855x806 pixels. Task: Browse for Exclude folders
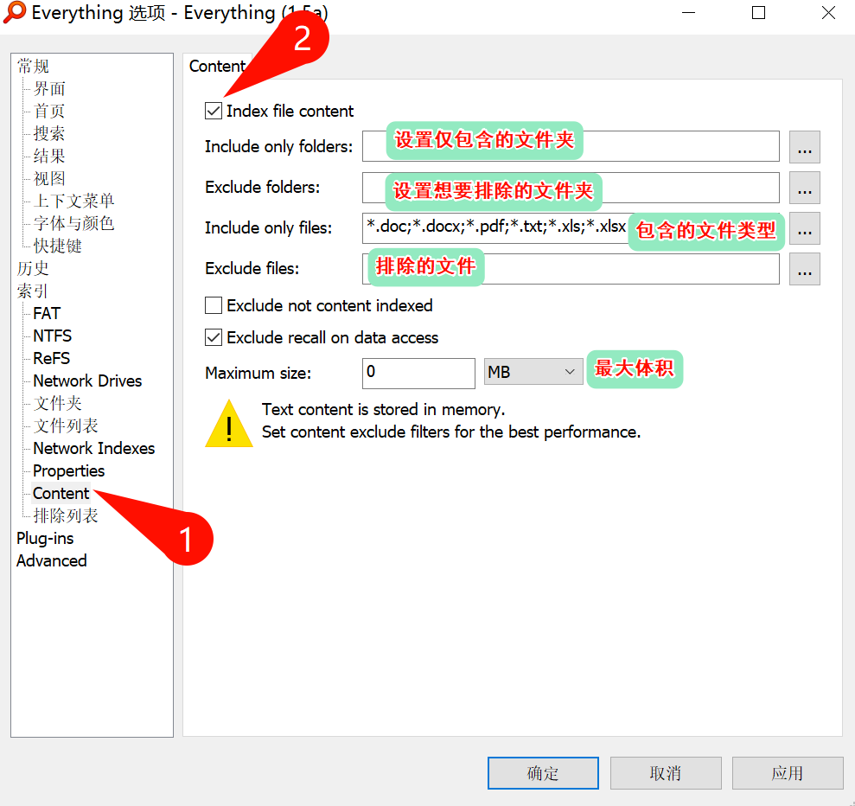(x=804, y=188)
